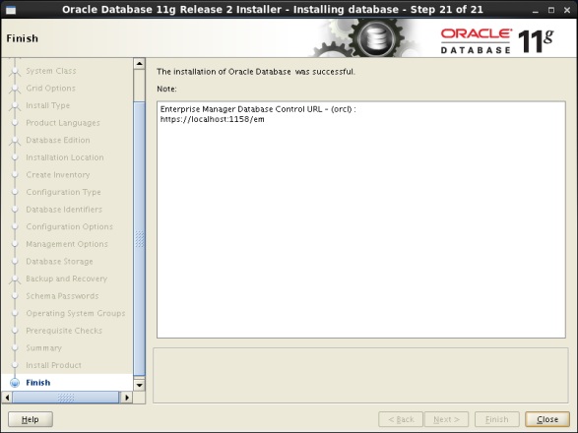Click the window menu icon in title bar
This screenshot has height=433, width=578.
click(x=11, y=10)
